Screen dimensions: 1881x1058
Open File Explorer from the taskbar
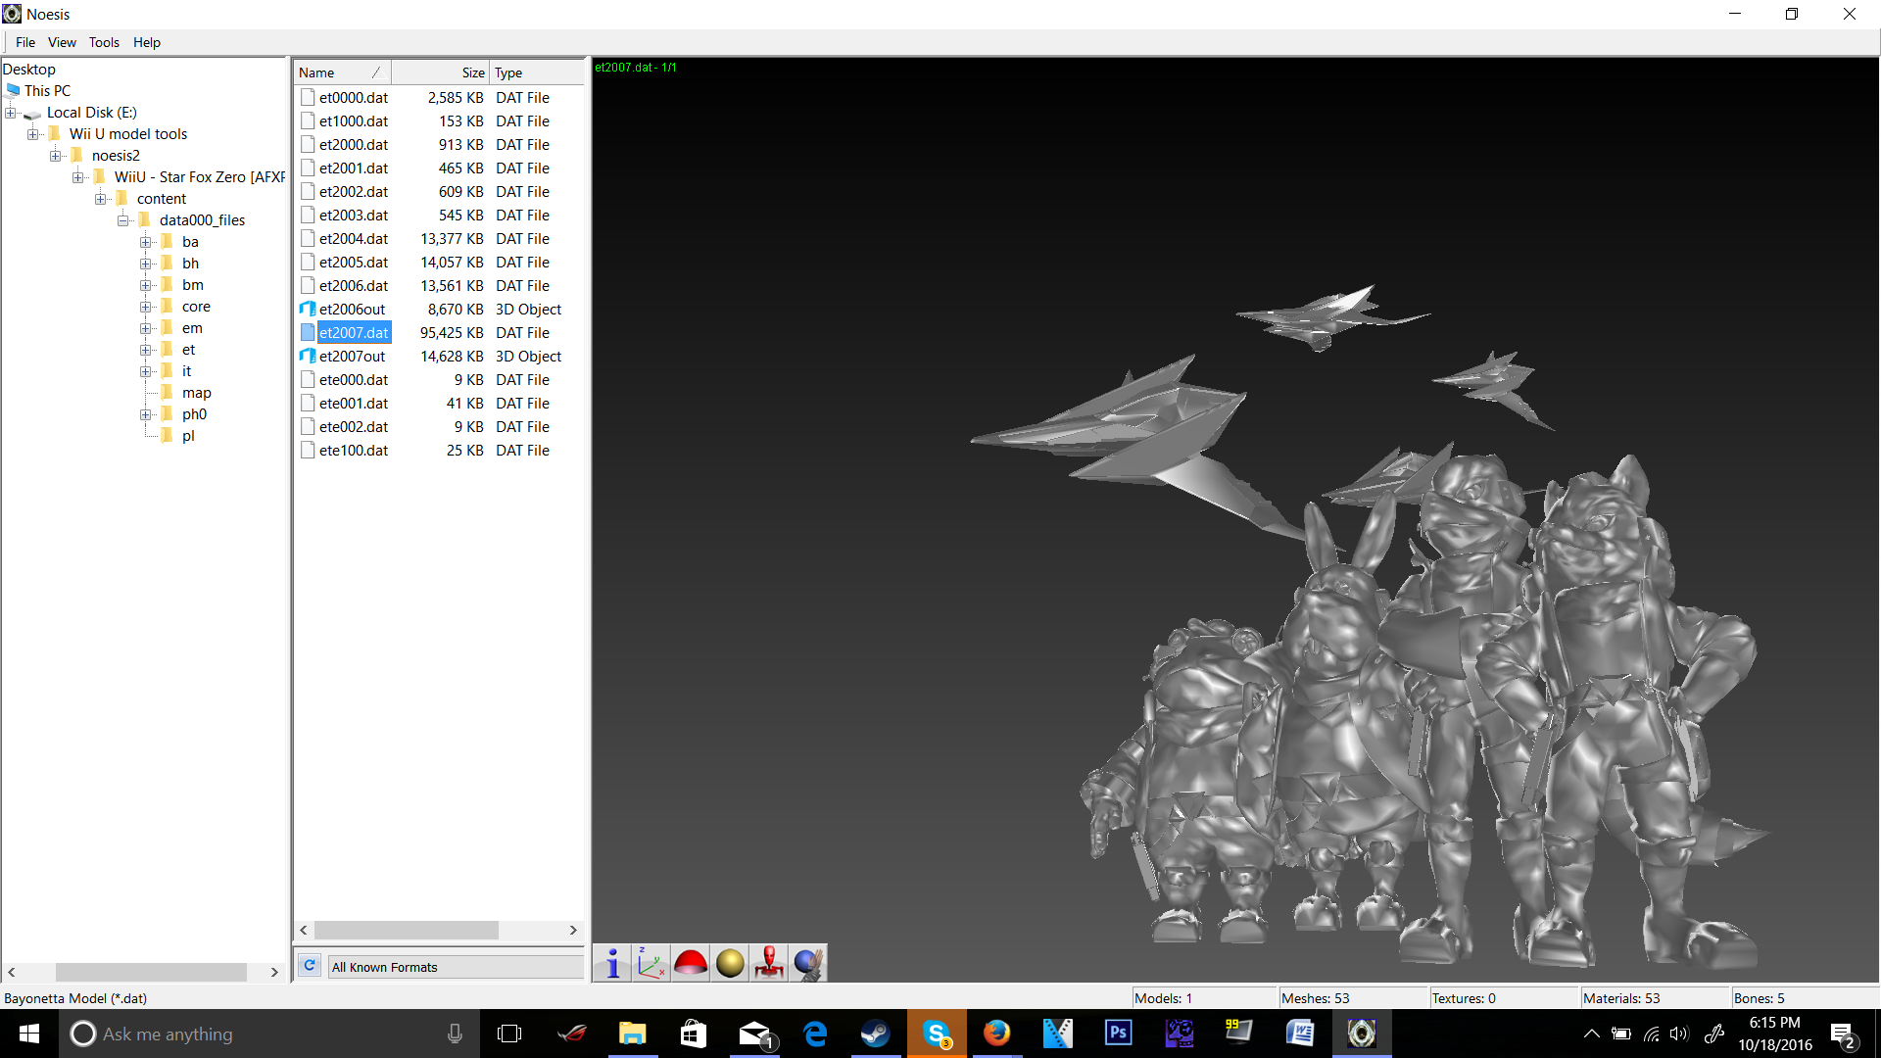tap(633, 1034)
